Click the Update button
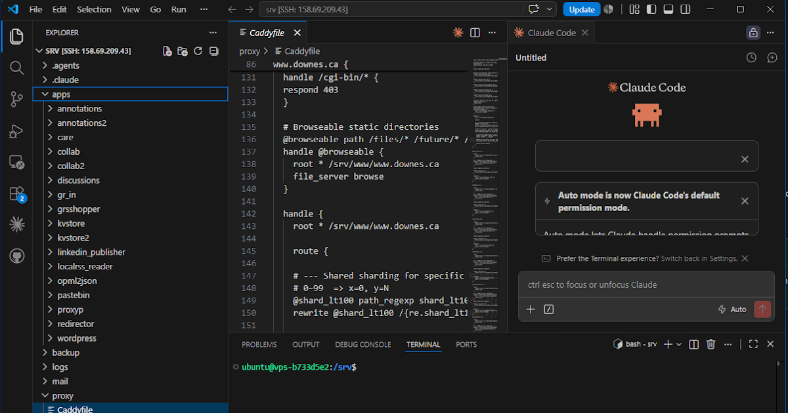The height and width of the screenshot is (413, 788). tap(582, 9)
